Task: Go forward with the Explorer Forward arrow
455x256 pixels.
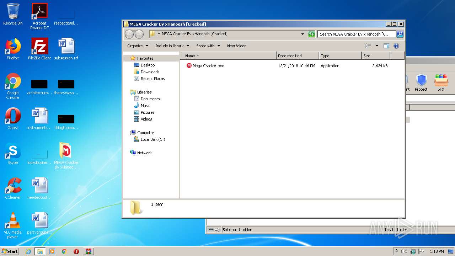Action: [139, 34]
